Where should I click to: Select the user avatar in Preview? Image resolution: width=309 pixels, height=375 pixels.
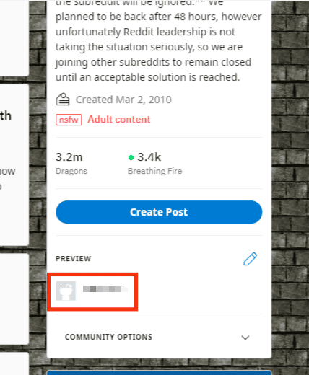[66, 291]
